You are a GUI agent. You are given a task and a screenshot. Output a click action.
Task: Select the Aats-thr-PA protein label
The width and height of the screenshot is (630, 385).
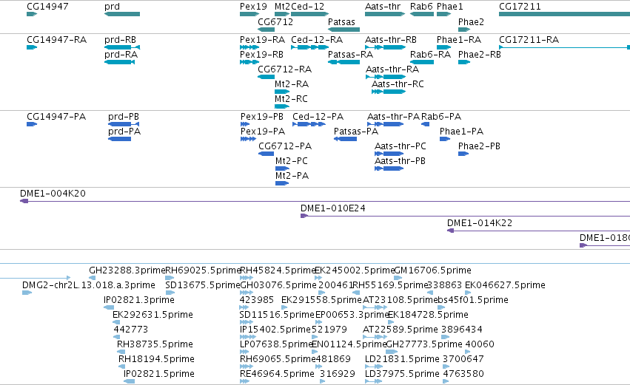coord(393,117)
